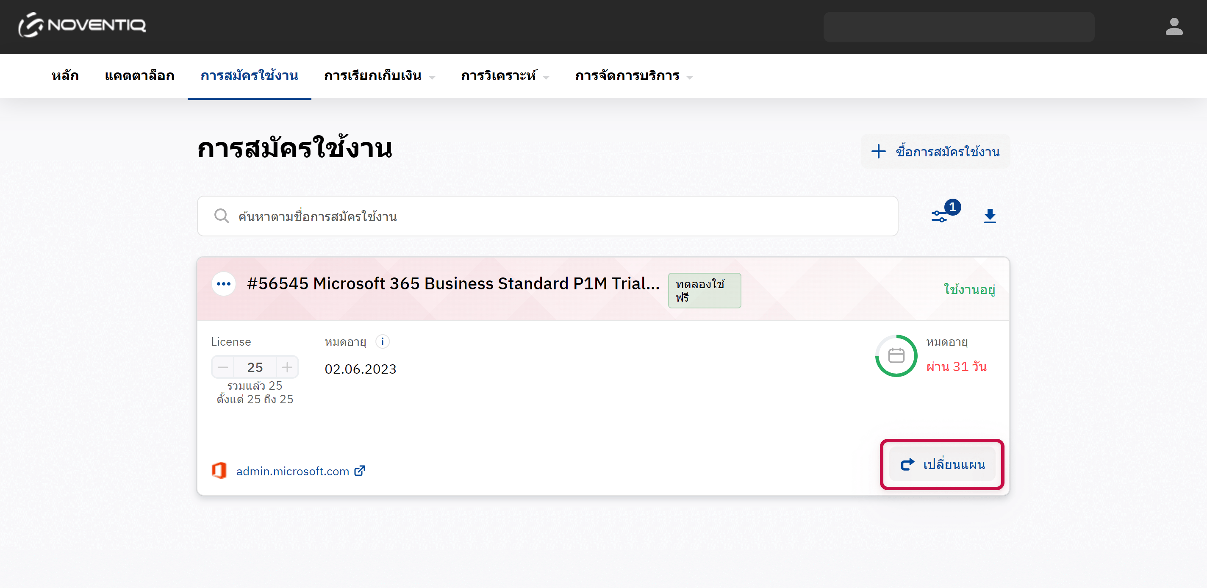Open the filter settings icon
This screenshot has width=1207, height=588.
tap(939, 216)
